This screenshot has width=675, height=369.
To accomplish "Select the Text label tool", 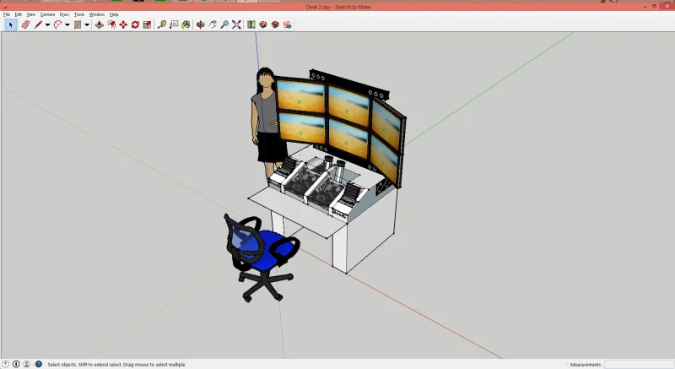I will 174,24.
